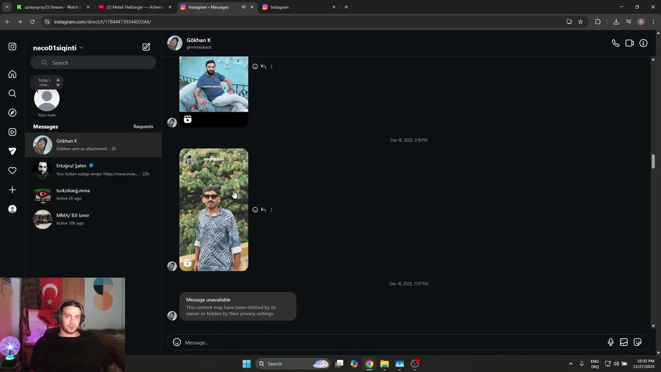Screen dimensions: 661x372
Task: Reload the page
Action: 32,22
